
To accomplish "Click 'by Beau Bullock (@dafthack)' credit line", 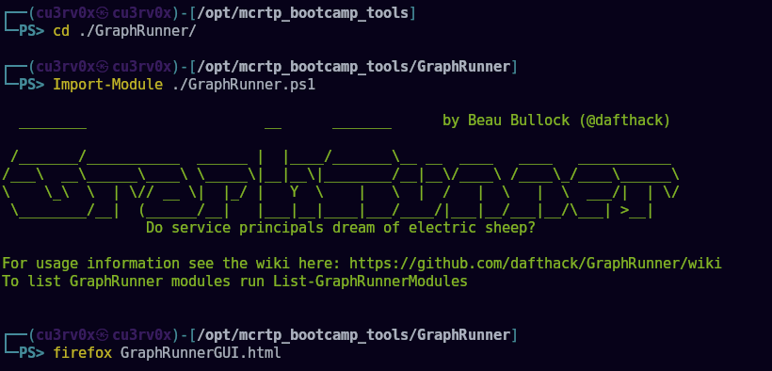I will pyautogui.click(x=556, y=121).
